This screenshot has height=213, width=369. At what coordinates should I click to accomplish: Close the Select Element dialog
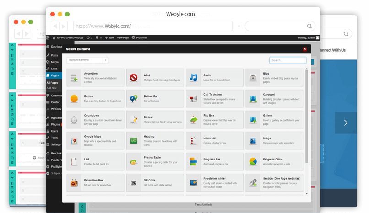[304, 49]
